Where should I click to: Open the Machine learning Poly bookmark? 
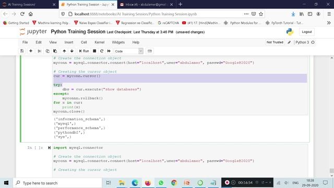tap(51, 23)
